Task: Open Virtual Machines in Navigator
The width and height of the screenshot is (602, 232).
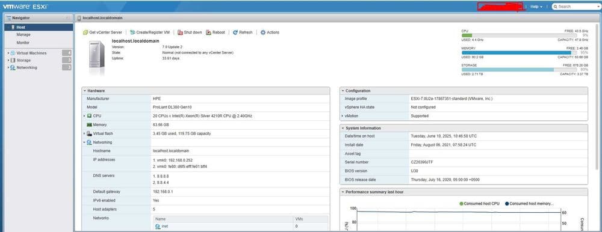Action: 31,53
